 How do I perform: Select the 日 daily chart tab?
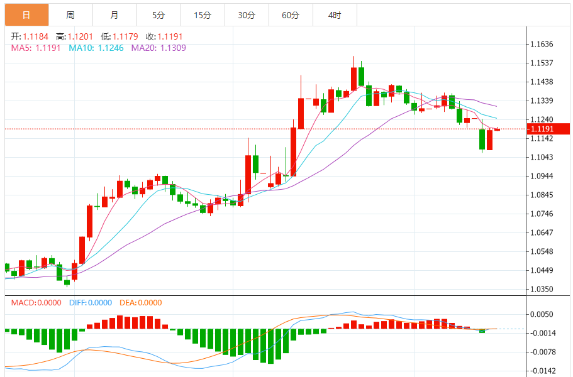point(26,15)
